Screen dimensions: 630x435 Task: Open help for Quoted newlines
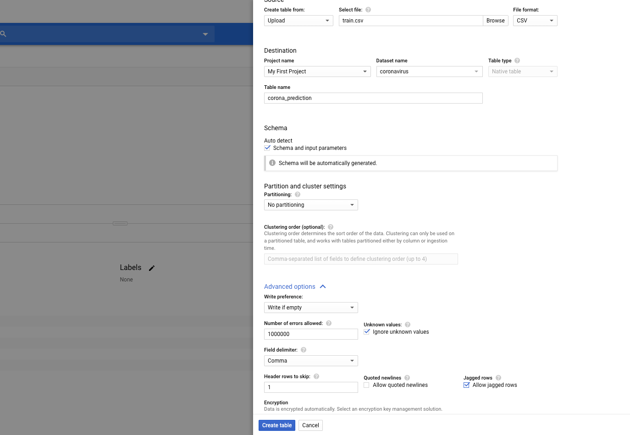[x=407, y=378]
